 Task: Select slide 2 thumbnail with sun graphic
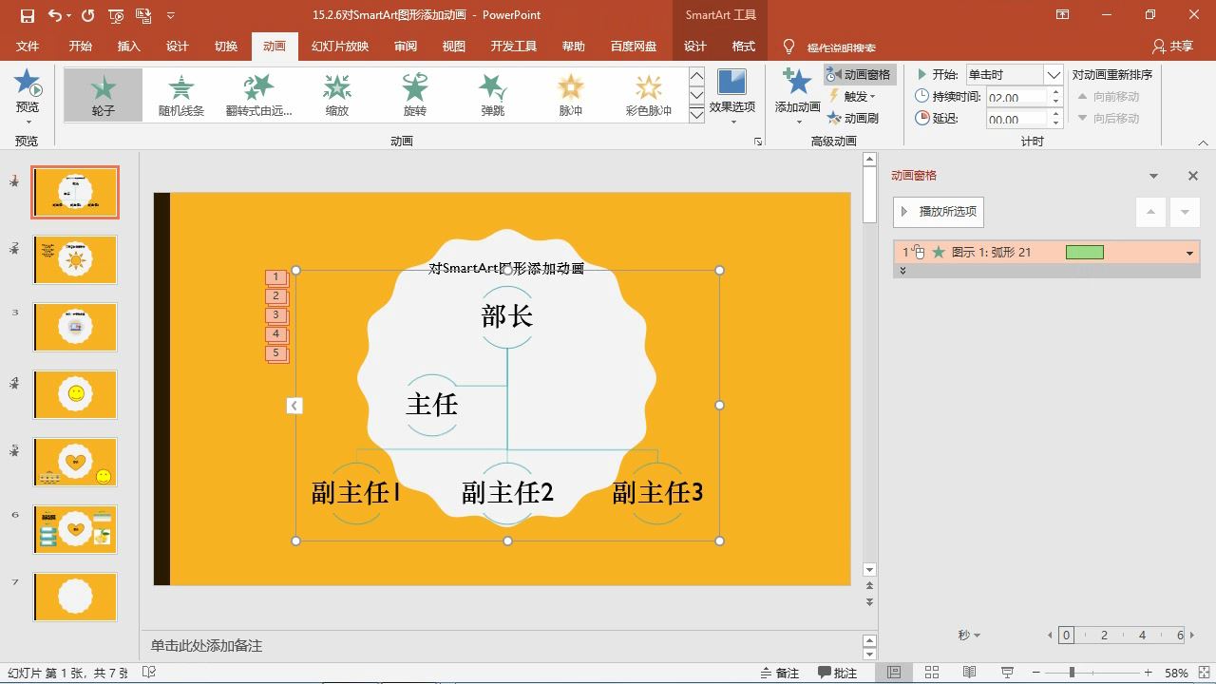point(75,259)
